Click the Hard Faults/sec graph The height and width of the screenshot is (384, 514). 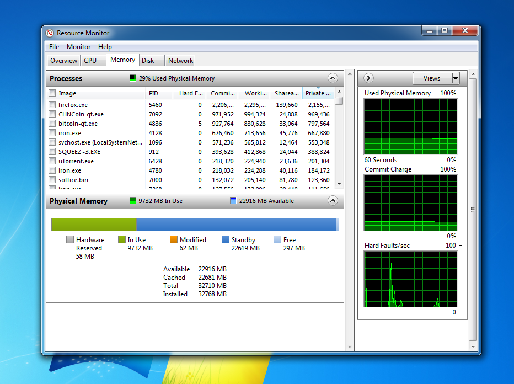410,279
